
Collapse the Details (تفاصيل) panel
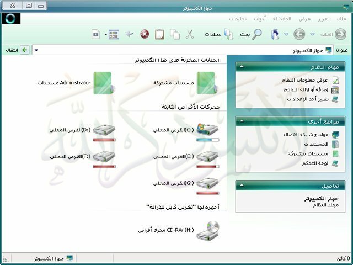[x=242, y=185]
